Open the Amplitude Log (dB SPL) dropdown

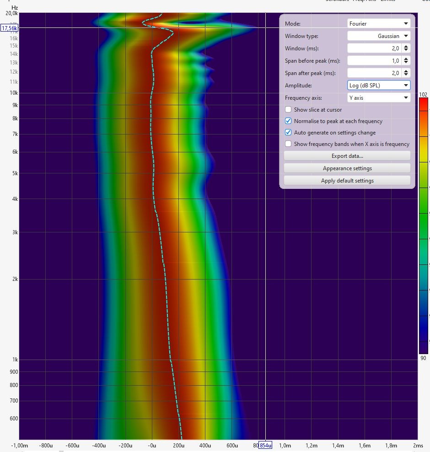pyautogui.click(x=379, y=86)
